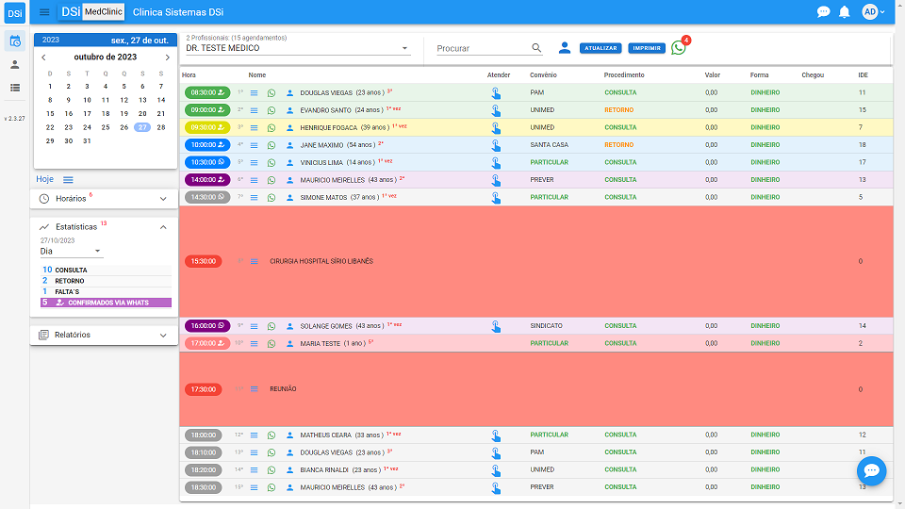The height and width of the screenshot is (509, 905).
Task: Collapse the Estatísticas panel
Action: [162, 227]
